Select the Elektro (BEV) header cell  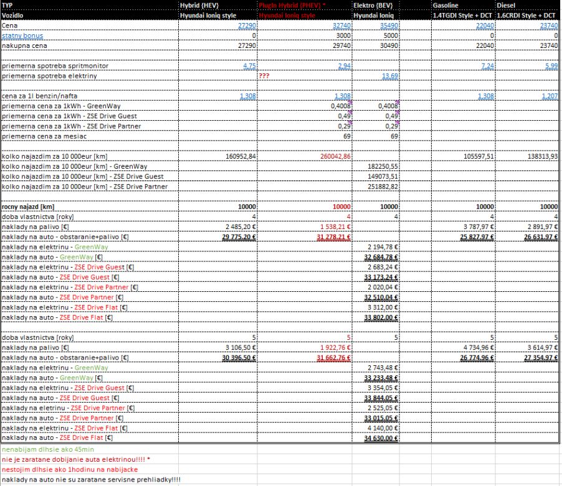371,5
